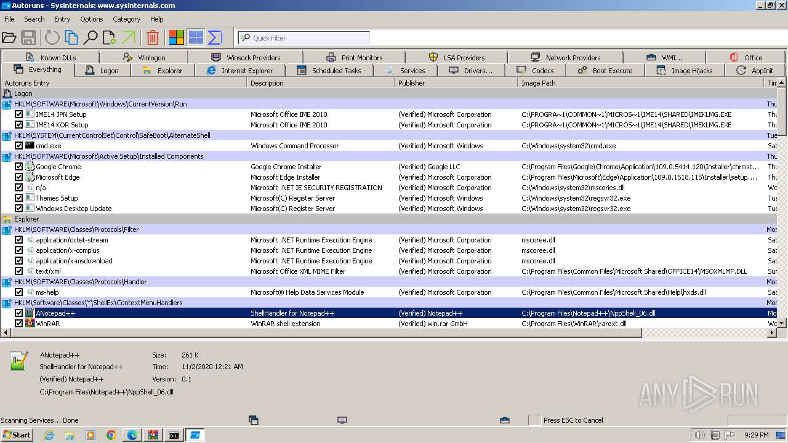Switch to the Print Monitors tab
Screen dimensions: 788x443
point(354,57)
